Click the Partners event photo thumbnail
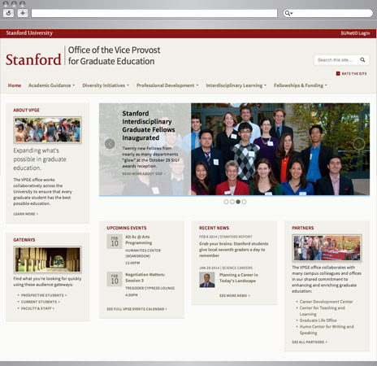Screen dimensions: 377x366 click(x=327, y=248)
